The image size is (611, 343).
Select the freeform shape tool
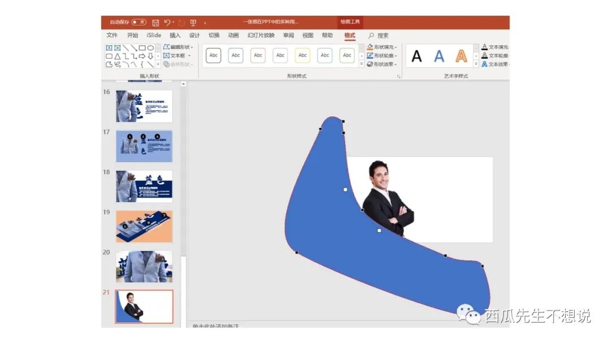(x=109, y=64)
